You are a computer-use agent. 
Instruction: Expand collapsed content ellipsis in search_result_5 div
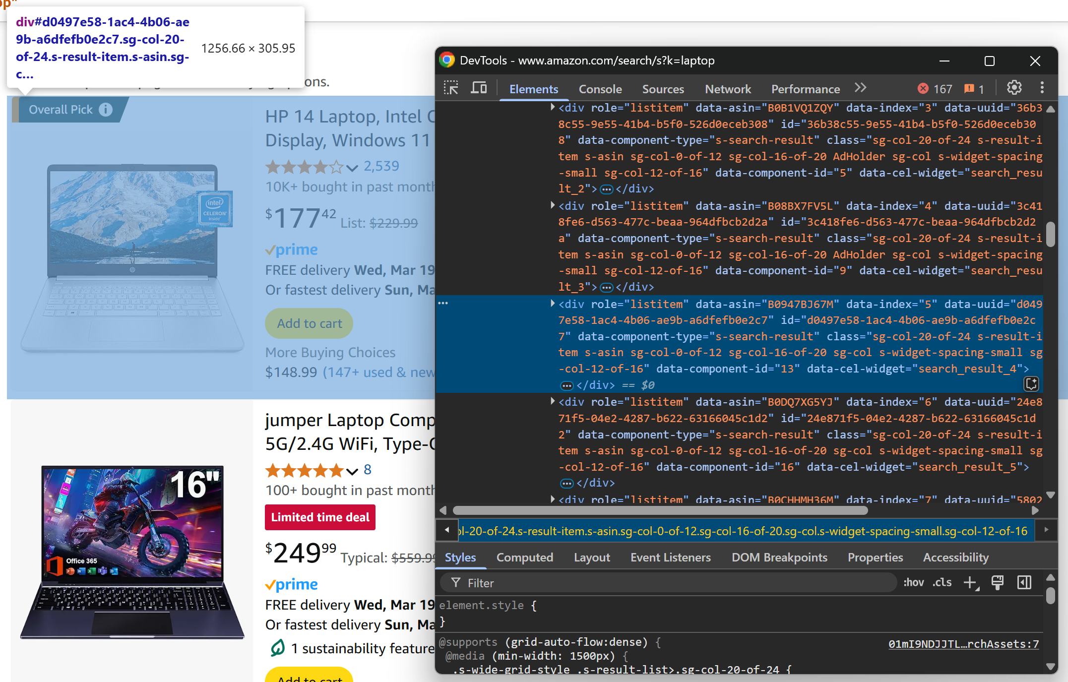(566, 483)
